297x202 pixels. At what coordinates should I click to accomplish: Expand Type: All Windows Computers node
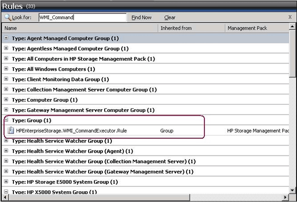pos(6,69)
